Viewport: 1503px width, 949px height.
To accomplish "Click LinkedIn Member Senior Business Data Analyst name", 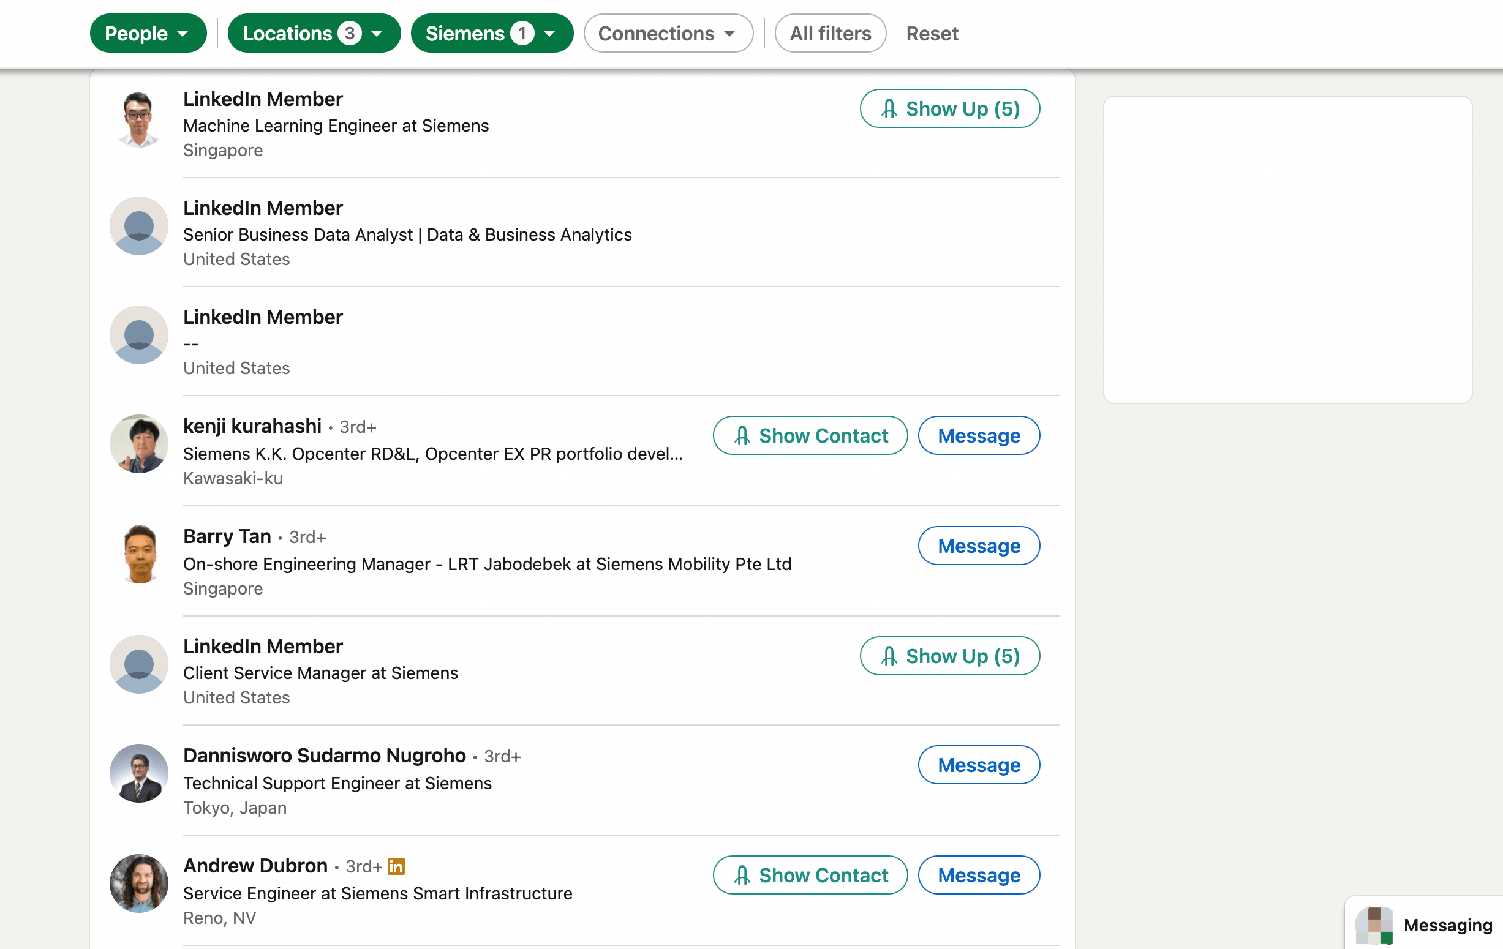I will [263, 208].
